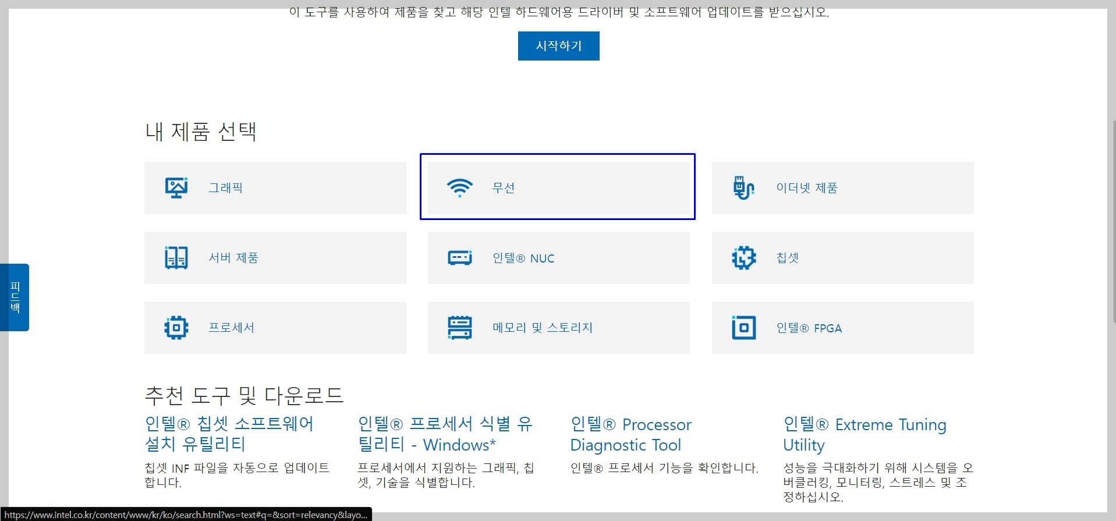Image resolution: width=1116 pixels, height=521 pixels.
Task: Open the 프로세서 category label
Action: coord(232,328)
